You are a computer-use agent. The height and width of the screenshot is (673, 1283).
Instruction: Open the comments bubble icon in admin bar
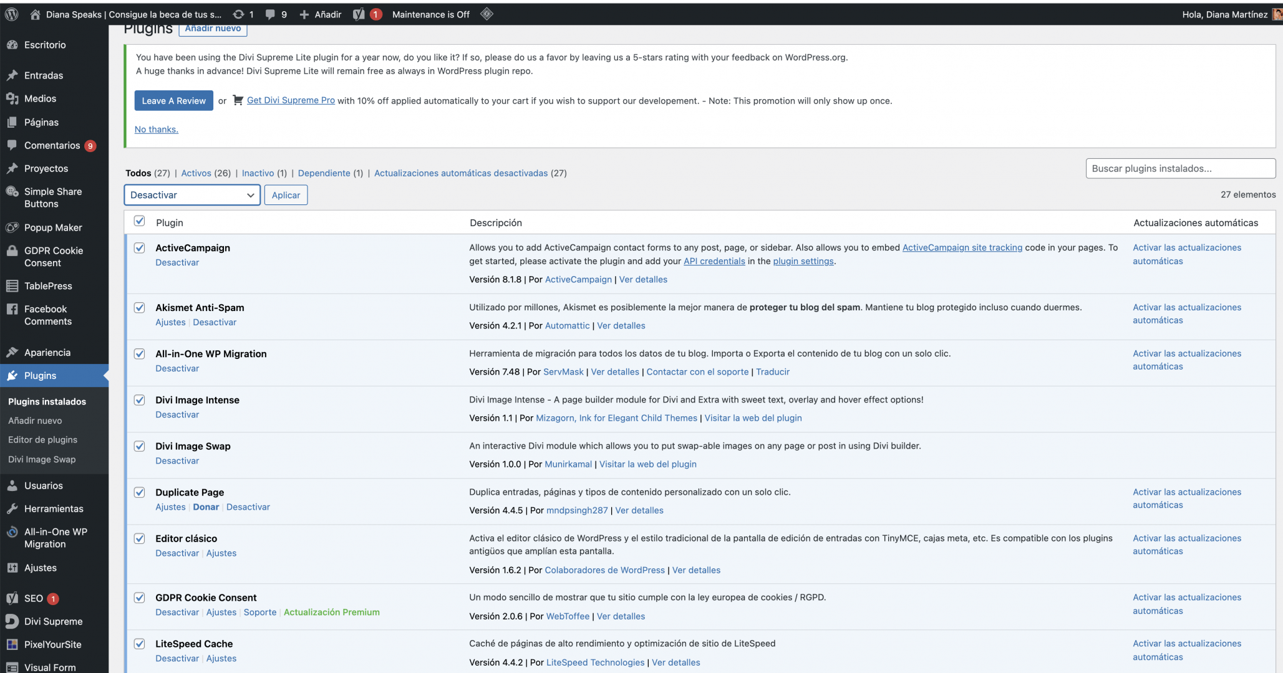coord(270,14)
